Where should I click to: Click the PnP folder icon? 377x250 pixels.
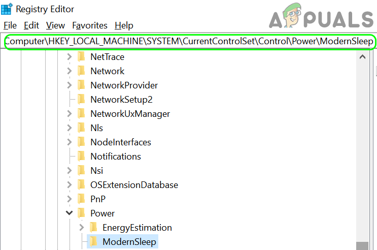81,199
